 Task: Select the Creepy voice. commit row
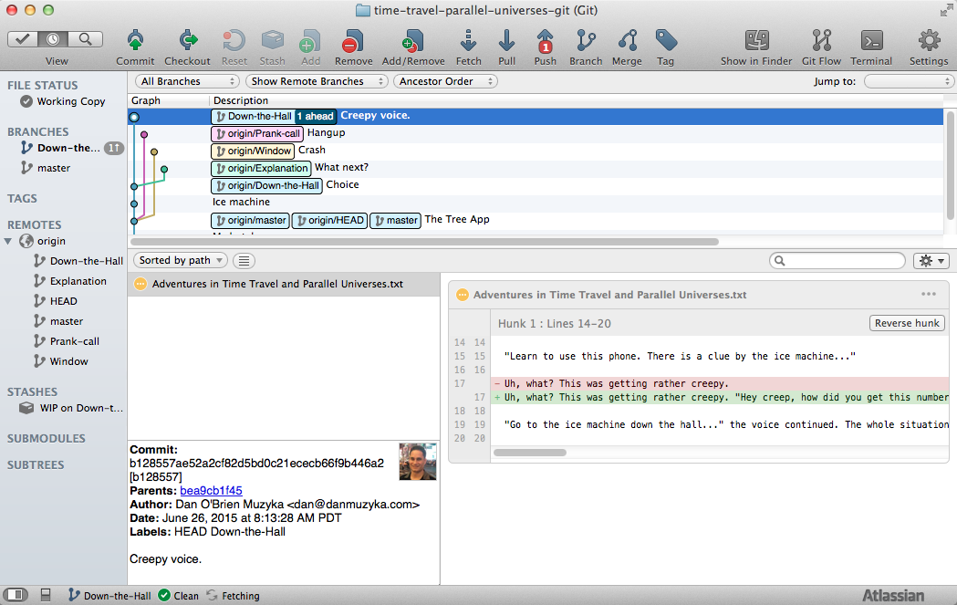click(536, 116)
